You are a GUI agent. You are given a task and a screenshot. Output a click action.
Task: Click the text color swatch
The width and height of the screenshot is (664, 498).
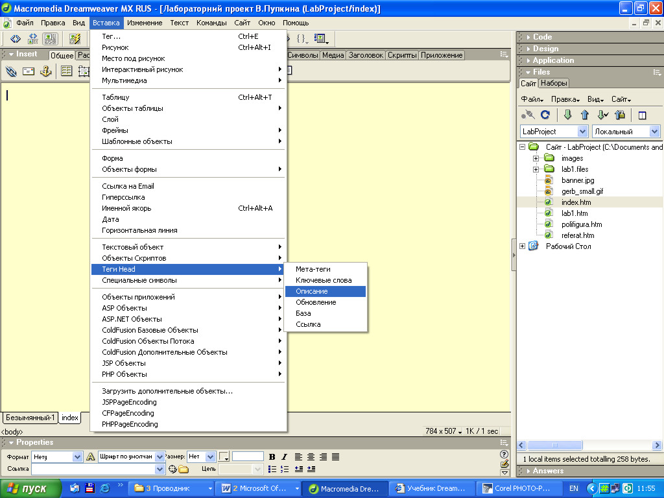pos(224,457)
